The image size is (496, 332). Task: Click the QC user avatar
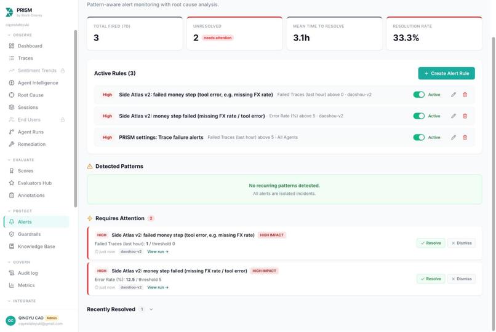click(x=10, y=321)
